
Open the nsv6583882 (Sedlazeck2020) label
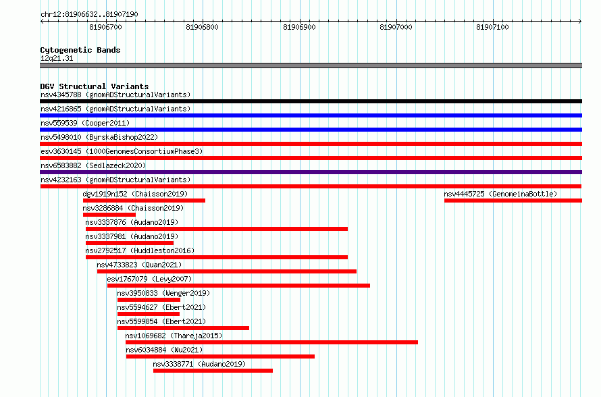pyautogui.click(x=93, y=165)
